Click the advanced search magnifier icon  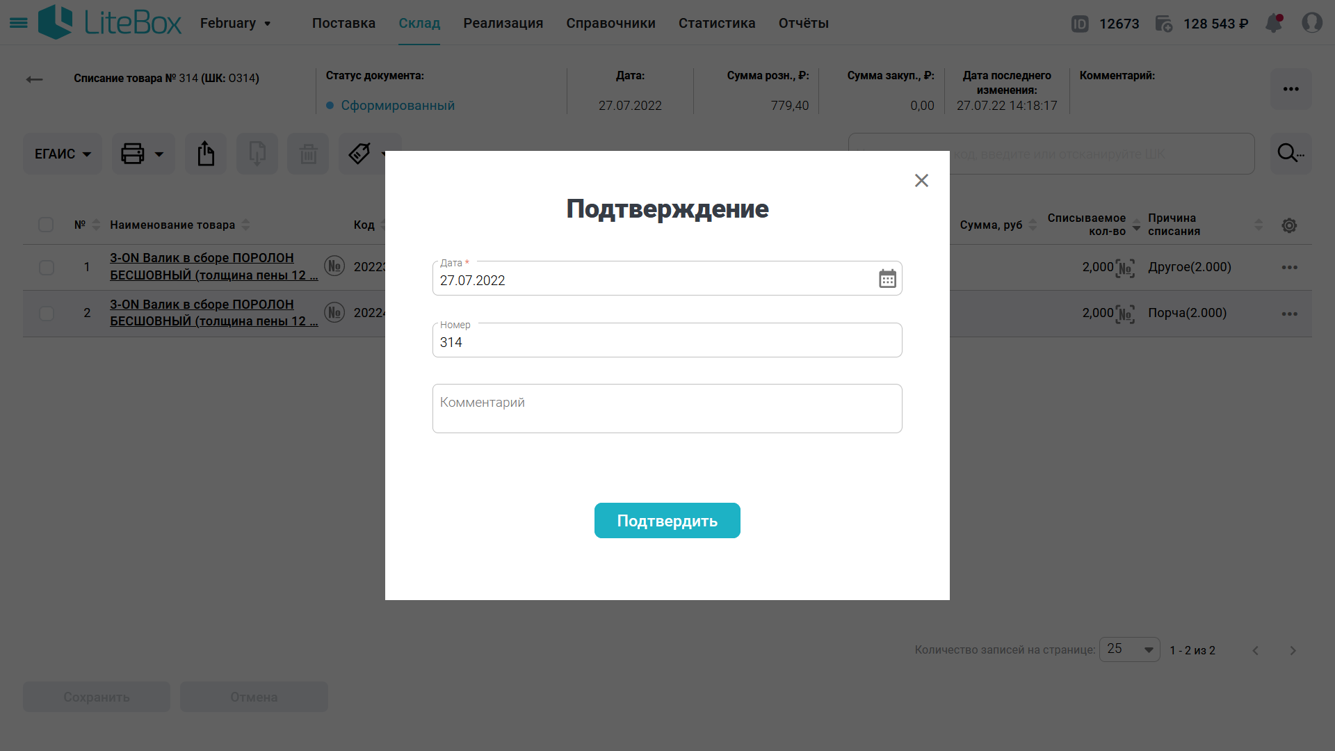(1290, 154)
